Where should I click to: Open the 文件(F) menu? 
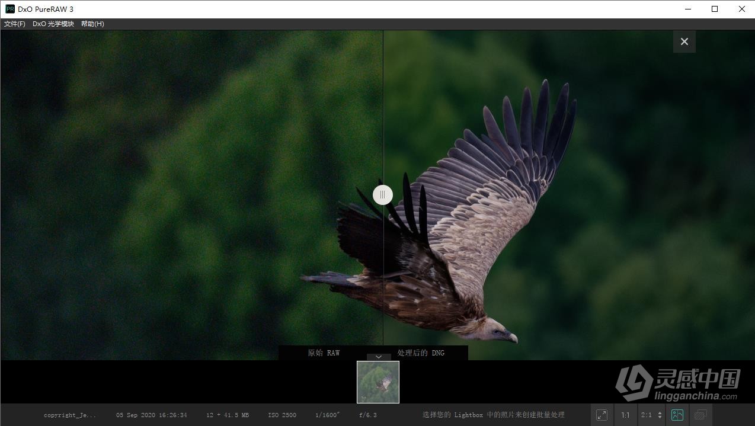[x=14, y=24]
